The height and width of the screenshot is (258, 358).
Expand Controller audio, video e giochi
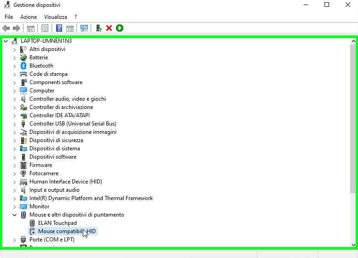coord(14,99)
